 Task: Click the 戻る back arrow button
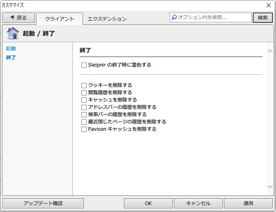[x=19, y=17]
